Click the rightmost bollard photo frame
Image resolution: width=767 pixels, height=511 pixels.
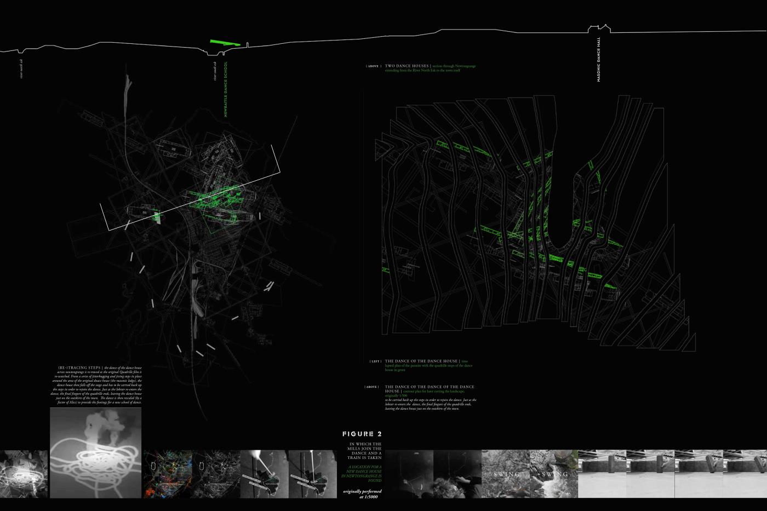click(x=745, y=474)
